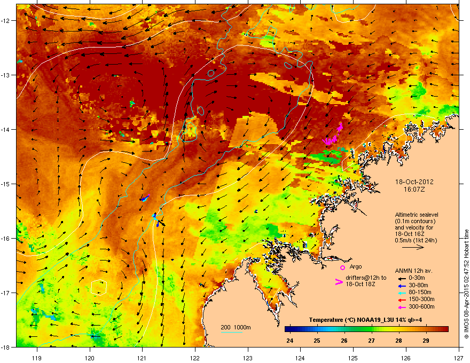Click the '-12' latitude axis label
Viewport: 470px width, 363px height.
click(x=5, y=21)
